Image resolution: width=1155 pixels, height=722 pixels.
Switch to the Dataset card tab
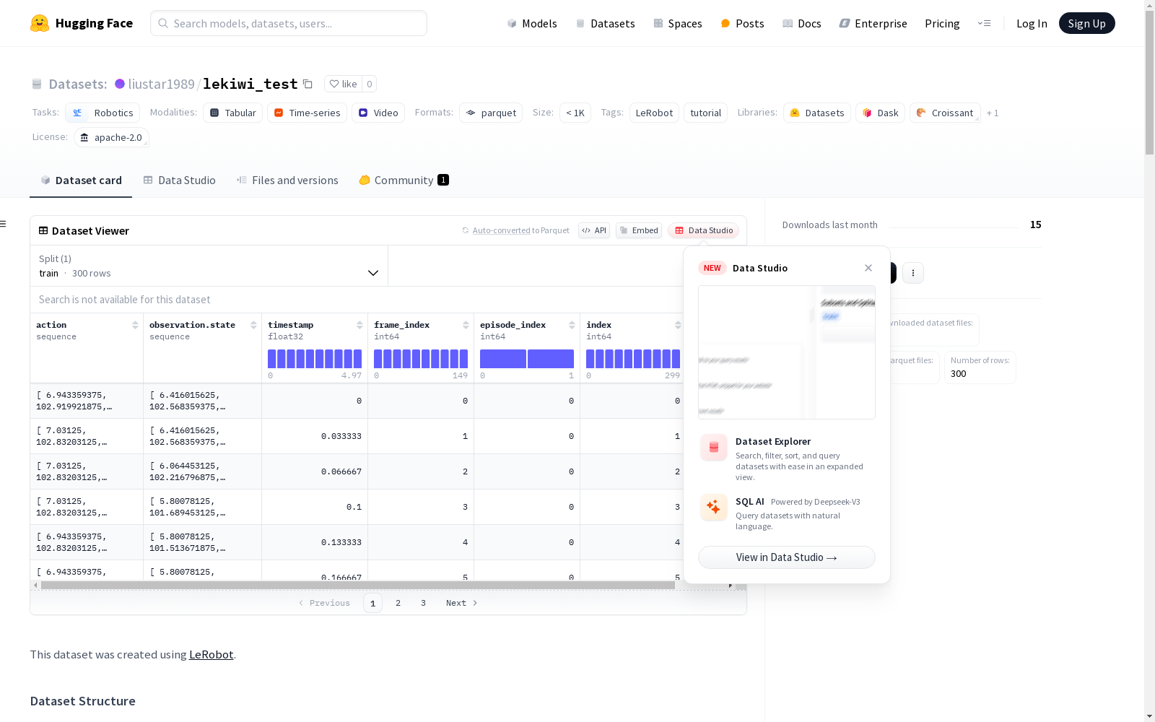[81, 180]
